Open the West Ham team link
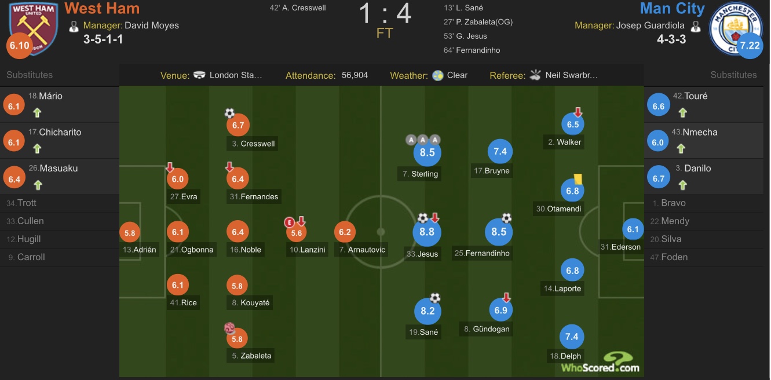The width and height of the screenshot is (771, 380). [x=102, y=9]
